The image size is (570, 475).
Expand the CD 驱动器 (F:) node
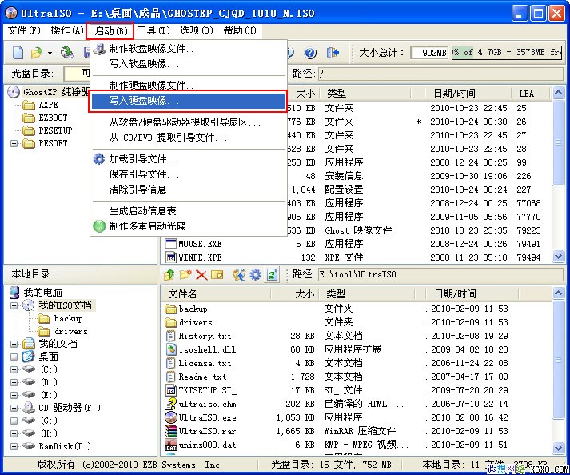coord(14,408)
